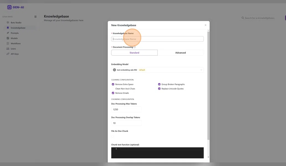Click the Document Processing info icon
Viewport: 286px width, 166px height.
135,47
